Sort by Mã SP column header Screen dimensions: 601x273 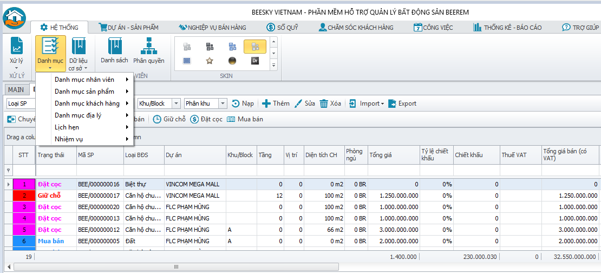coord(100,155)
